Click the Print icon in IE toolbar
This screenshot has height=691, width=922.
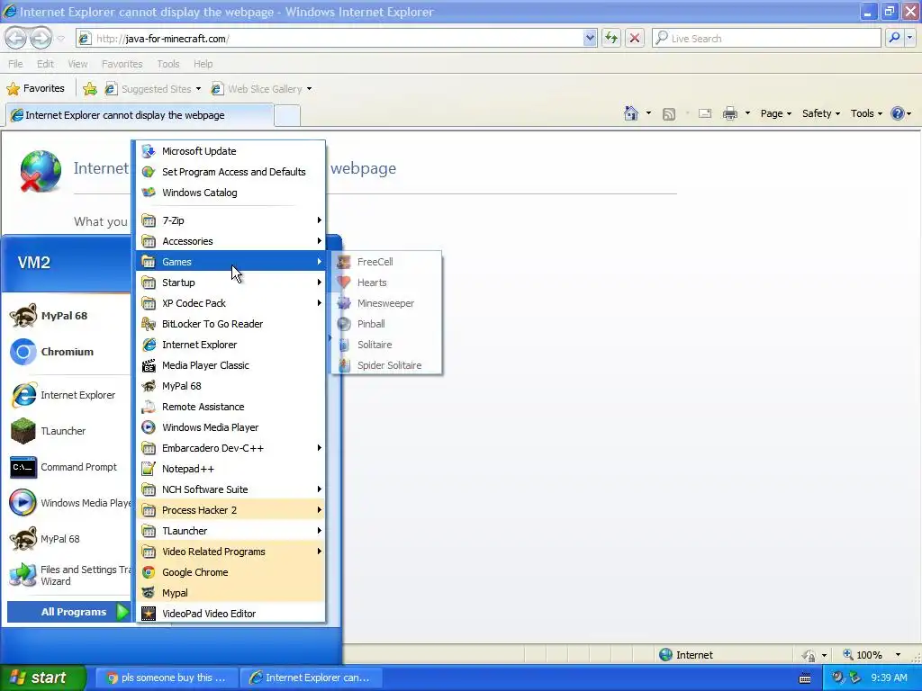coord(729,113)
